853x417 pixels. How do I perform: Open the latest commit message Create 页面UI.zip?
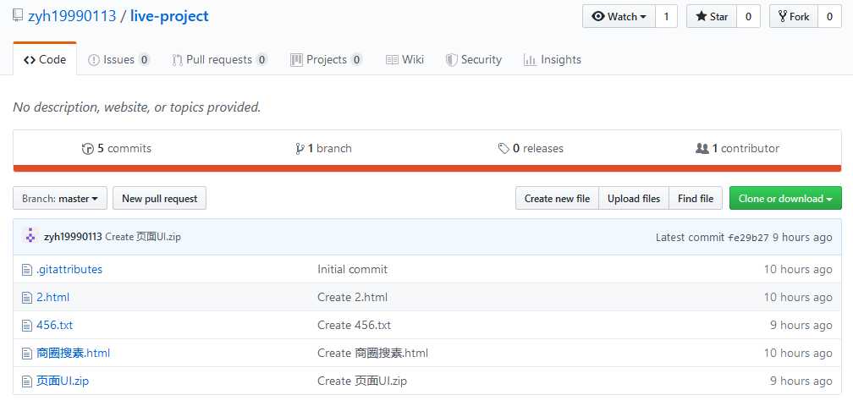point(143,237)
